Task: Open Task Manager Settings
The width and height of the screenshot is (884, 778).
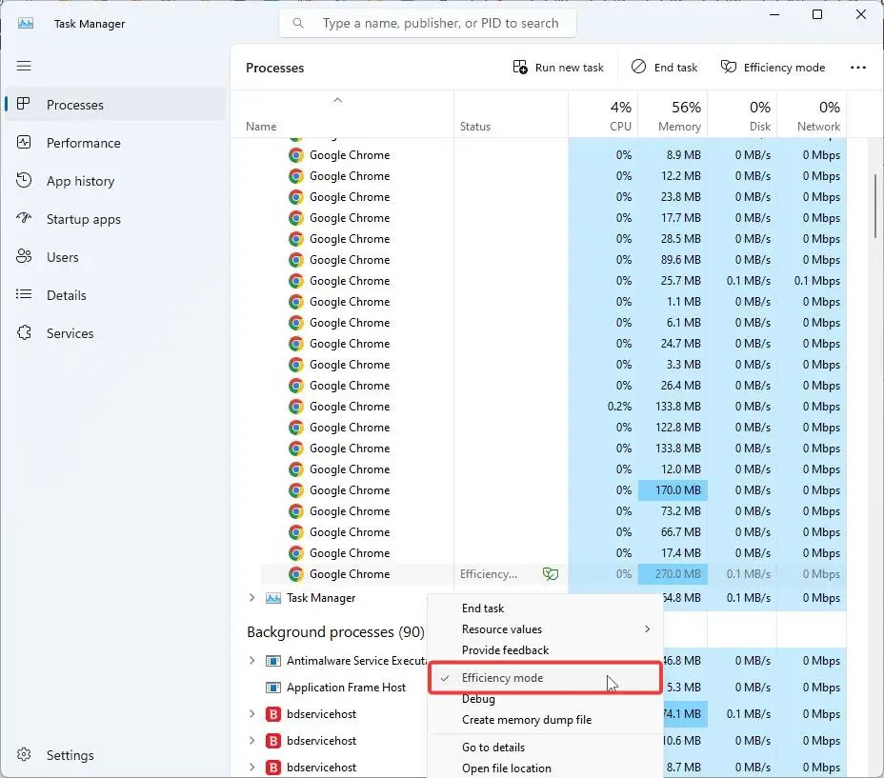Action: pos(68,754)
